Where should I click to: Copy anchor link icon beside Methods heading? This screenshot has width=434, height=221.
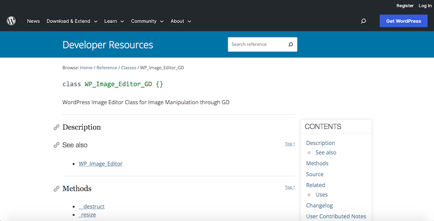click(56, 189)
